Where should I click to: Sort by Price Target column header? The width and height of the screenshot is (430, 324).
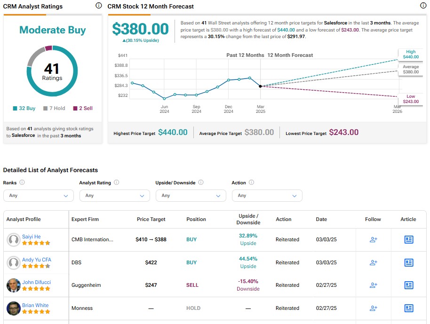(x=151, y=219)
